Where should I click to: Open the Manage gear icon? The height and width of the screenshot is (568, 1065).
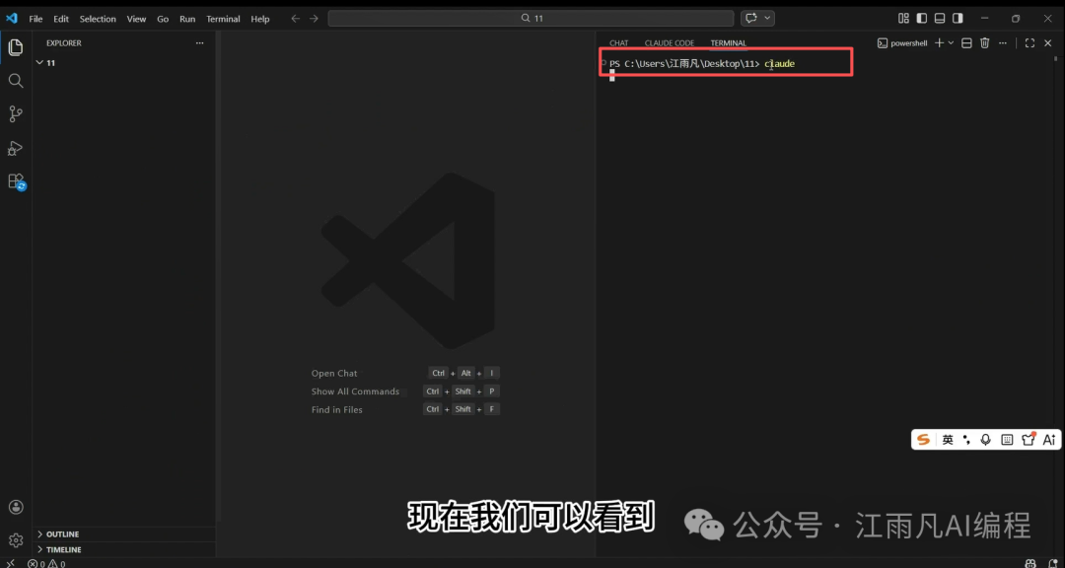tap(16, 540)
